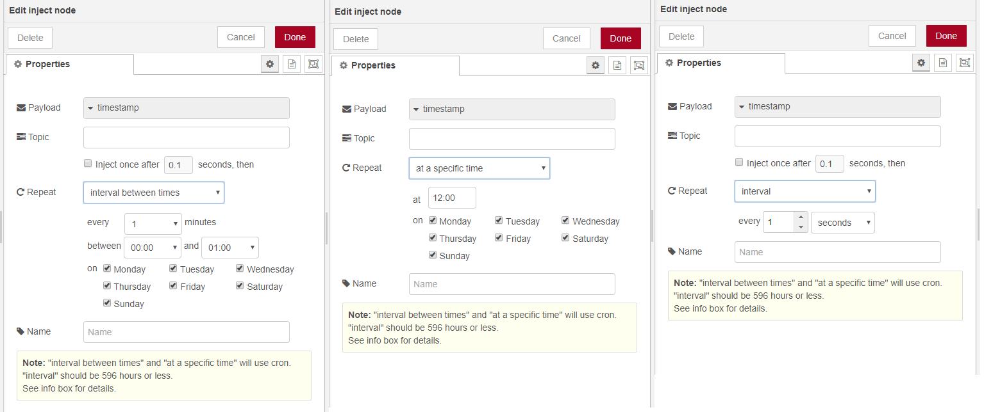The height and width of the screenshot is (412, 984).
Task: Uncheck Tuesday in the left panel
Action: click(x=173, y=269)
